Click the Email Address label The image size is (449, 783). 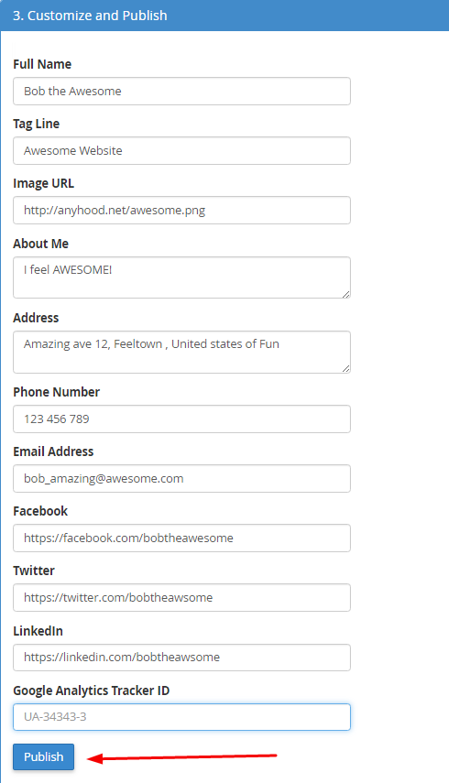pos(53,451)
